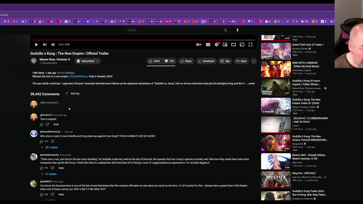Viewport: 363px width, 204px height.
Task: Skip to the next video
Action: (45, 44)
